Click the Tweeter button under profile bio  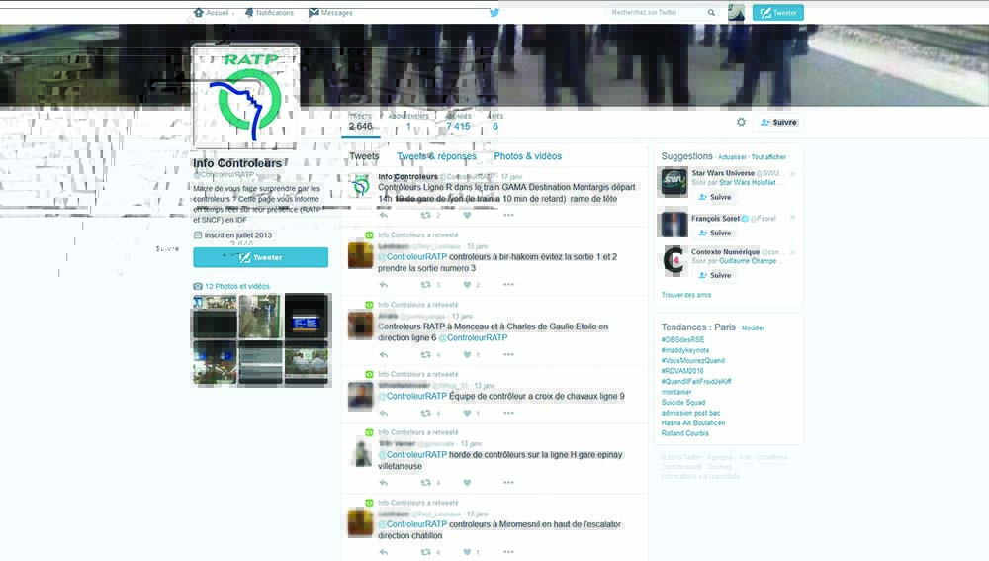[x=260, y=257]
